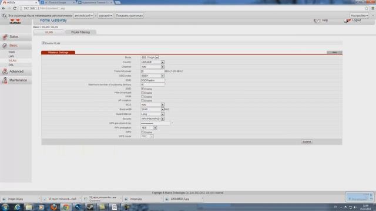Click the Maintenance section icon in sidebar

[5, 80]
